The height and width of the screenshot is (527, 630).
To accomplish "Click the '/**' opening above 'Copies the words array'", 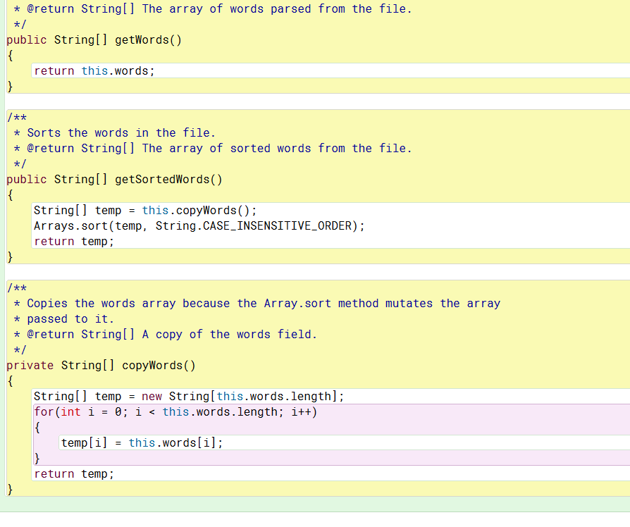I will pyautogui.click(x=17, y=287).
